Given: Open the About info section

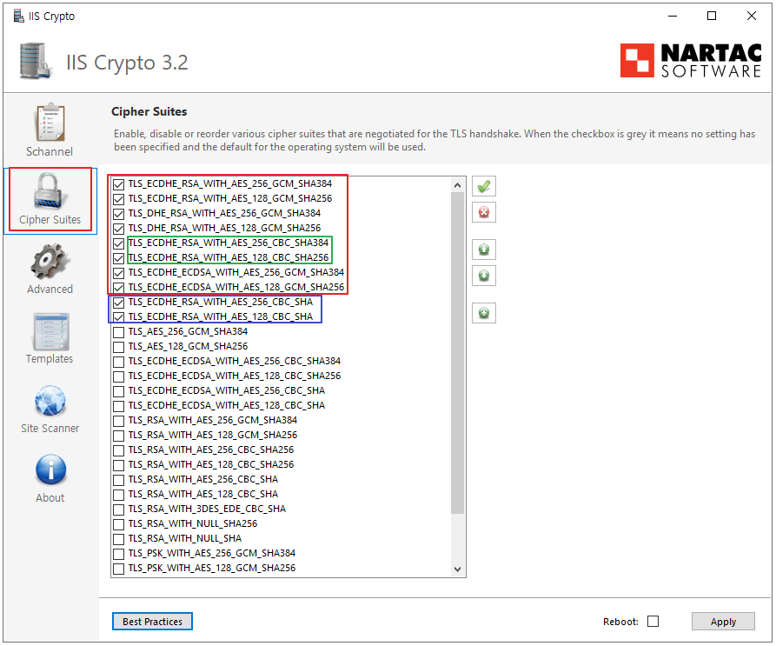Looking at the screenshot, I should [50, 479].
